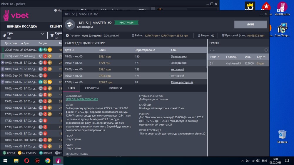
Task: Open the ВИПЛАТИ tab
Action: [x=115, y=88]
